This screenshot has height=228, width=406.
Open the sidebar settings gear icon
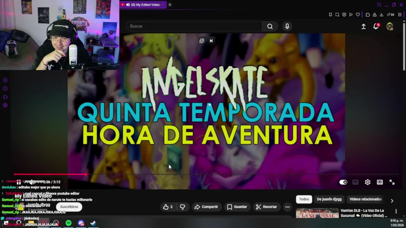(5, 105)
